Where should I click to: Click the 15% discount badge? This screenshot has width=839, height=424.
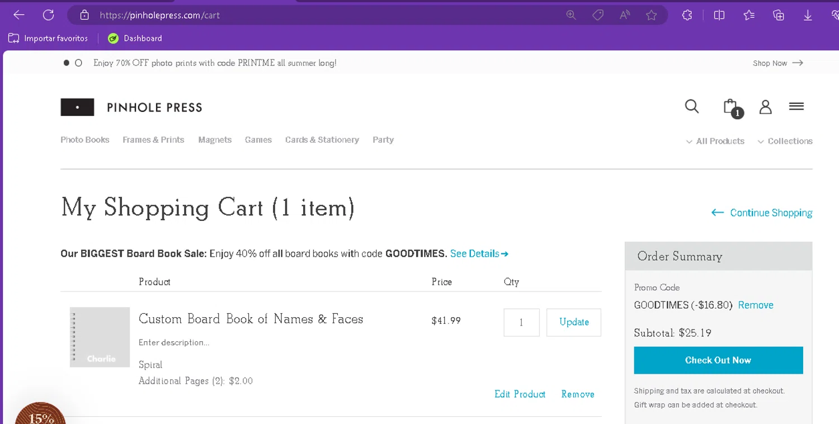pyautogui.click(x=40, y=414)
